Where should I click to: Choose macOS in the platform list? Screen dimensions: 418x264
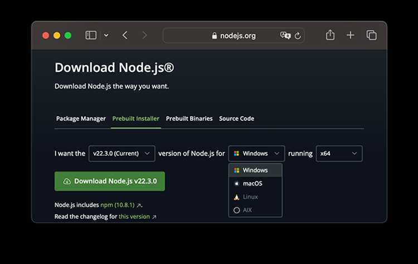255,184
